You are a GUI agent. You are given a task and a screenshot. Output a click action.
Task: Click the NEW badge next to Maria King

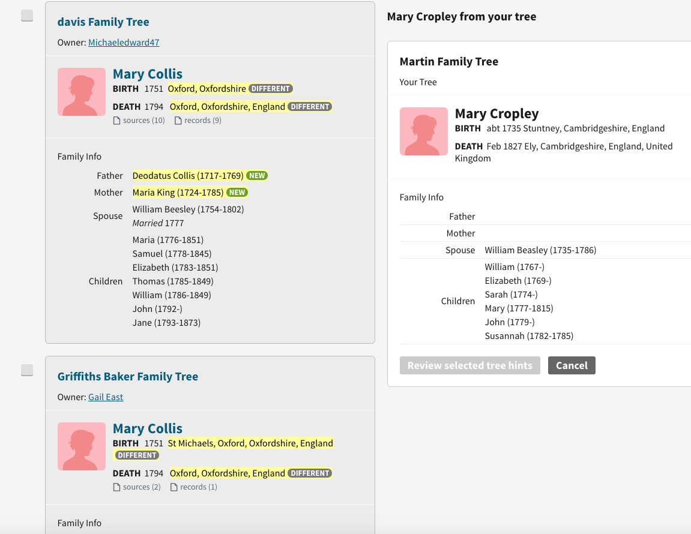[x=237, y=192]
